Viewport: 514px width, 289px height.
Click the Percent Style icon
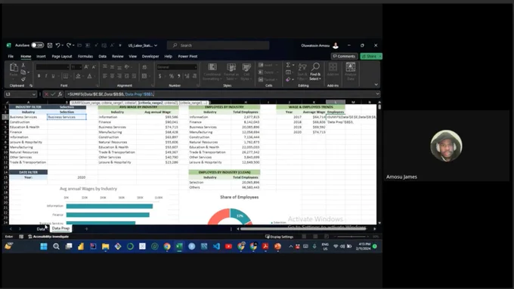coord(171,76)
